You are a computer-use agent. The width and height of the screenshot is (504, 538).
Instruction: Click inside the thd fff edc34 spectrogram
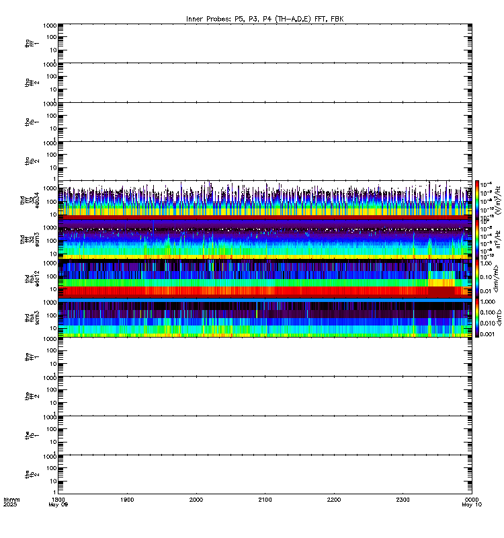(265, 200)
